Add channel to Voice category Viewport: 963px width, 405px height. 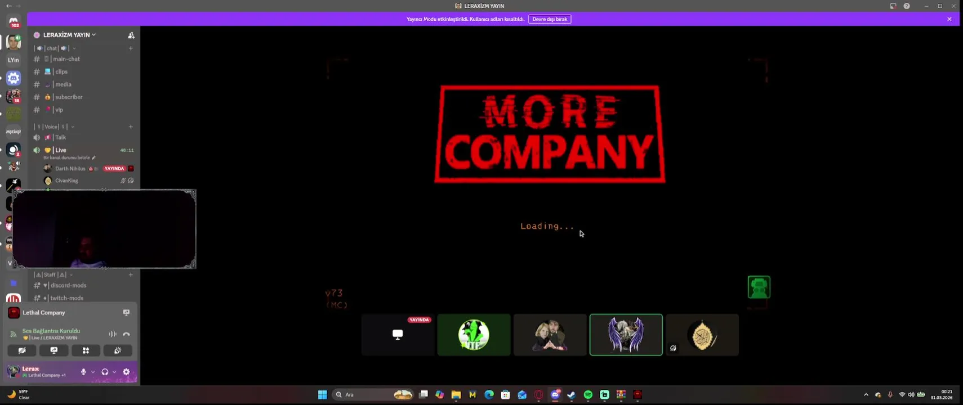coord(131,127)
